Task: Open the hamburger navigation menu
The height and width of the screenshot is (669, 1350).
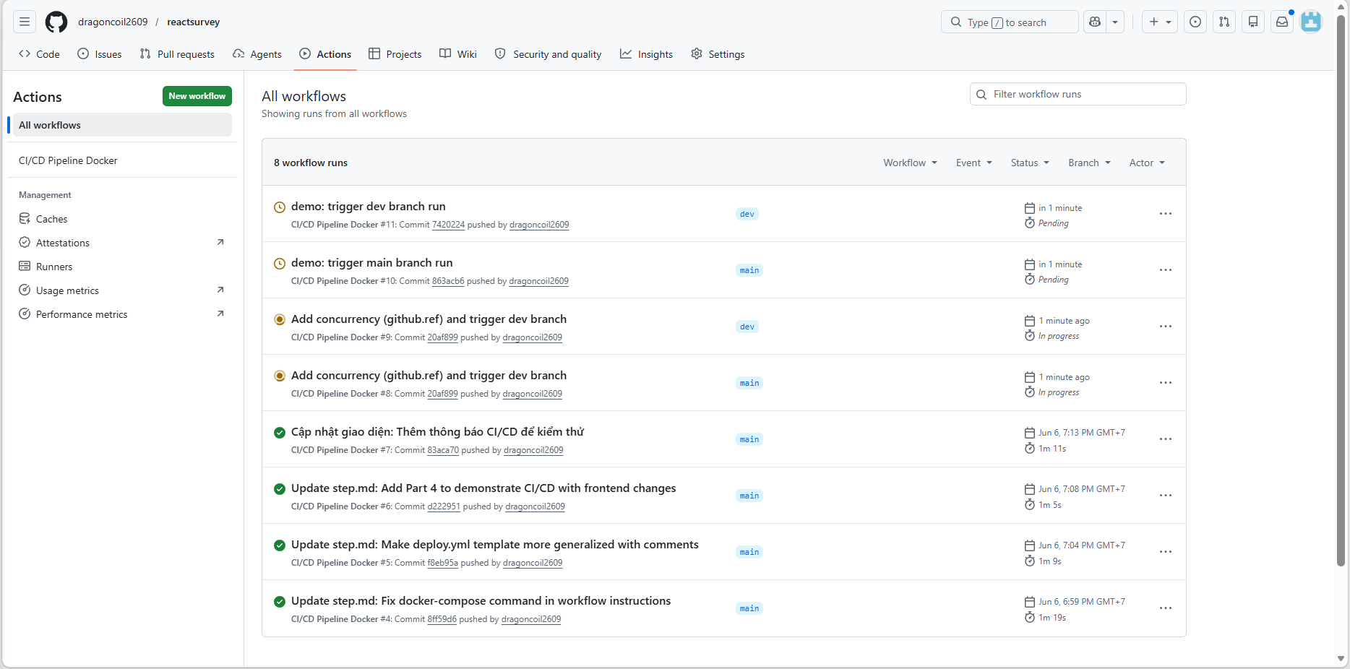Action: (25, 22)
